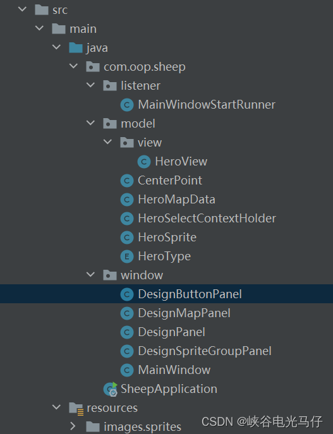333x434 pixels.
Task: Open the HeroSprite file name
Action: [167, 238]
